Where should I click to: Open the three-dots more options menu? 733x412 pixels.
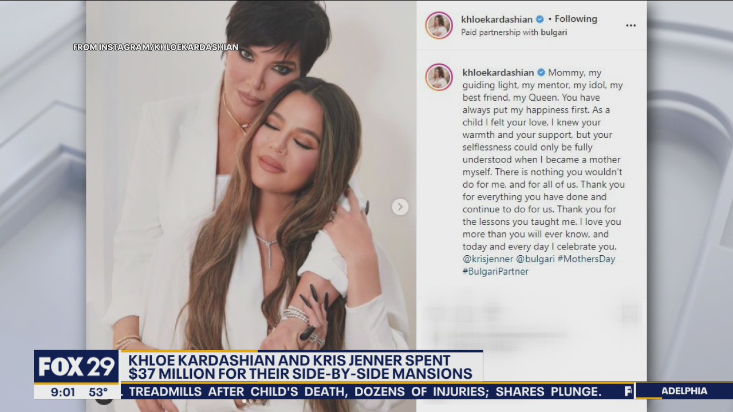coord(630,26)
